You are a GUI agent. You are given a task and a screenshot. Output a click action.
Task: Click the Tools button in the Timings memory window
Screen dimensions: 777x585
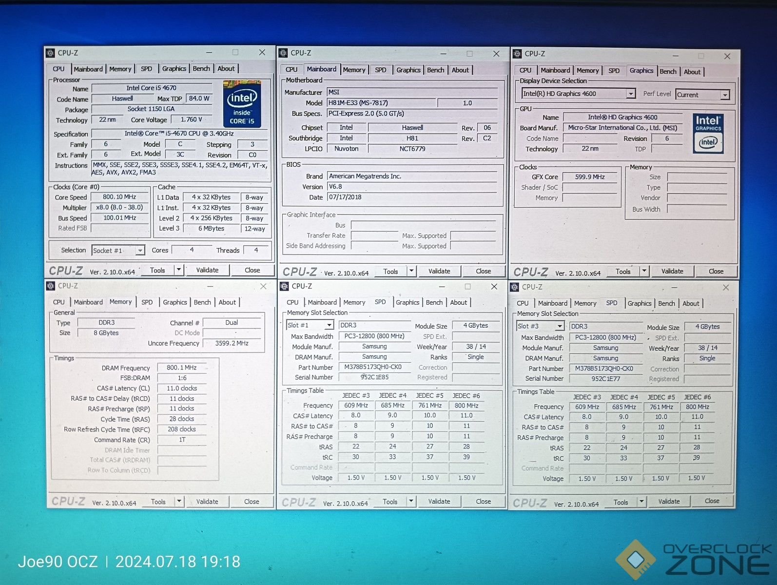[158, 502]
